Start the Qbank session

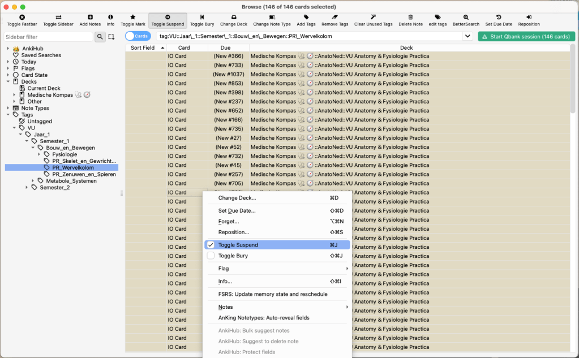pyautogui.click(x=526, y=36)
